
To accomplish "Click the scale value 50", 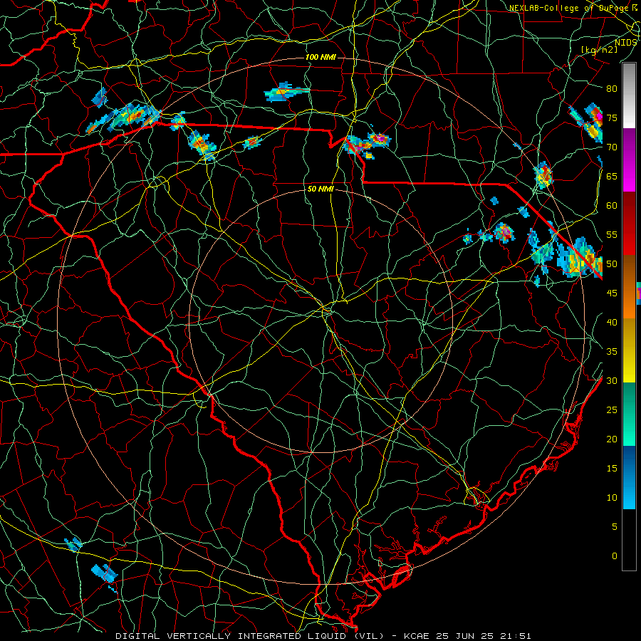I will click(x=612, y=264).
